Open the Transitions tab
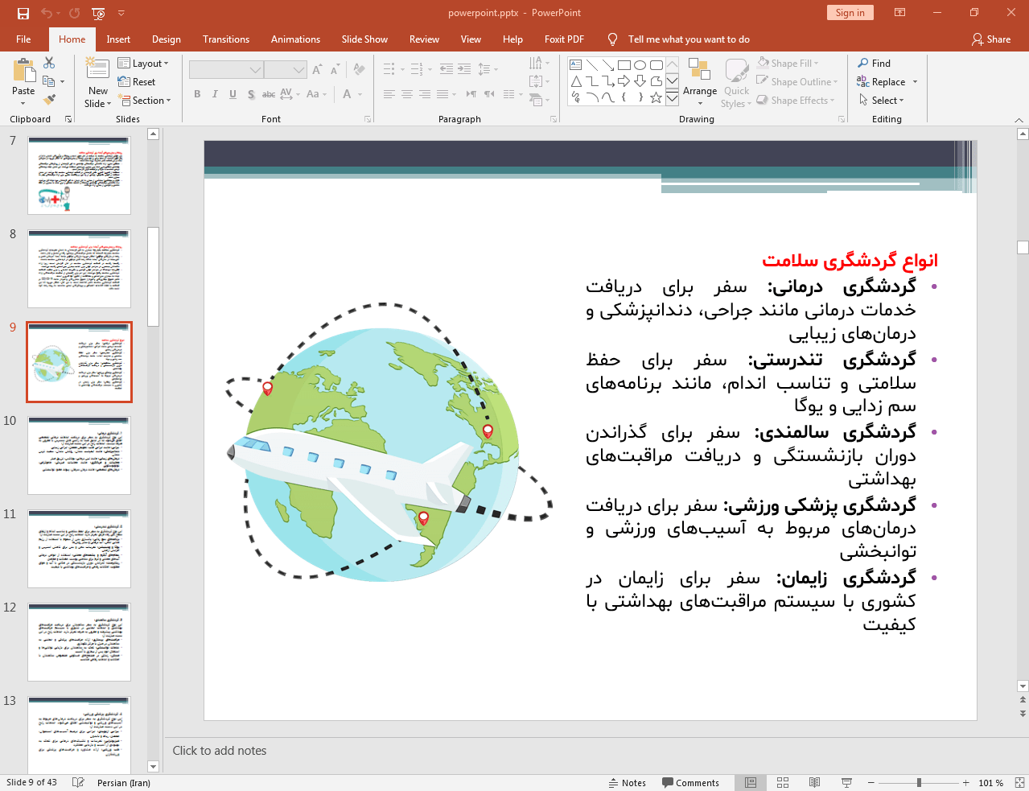The image size is (1029, 791). coord(226,39)
